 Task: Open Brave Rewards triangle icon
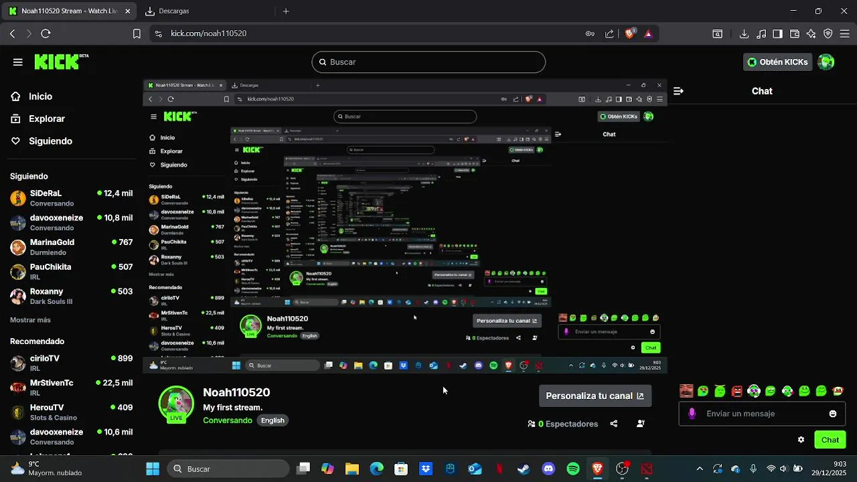click(648, 33)
